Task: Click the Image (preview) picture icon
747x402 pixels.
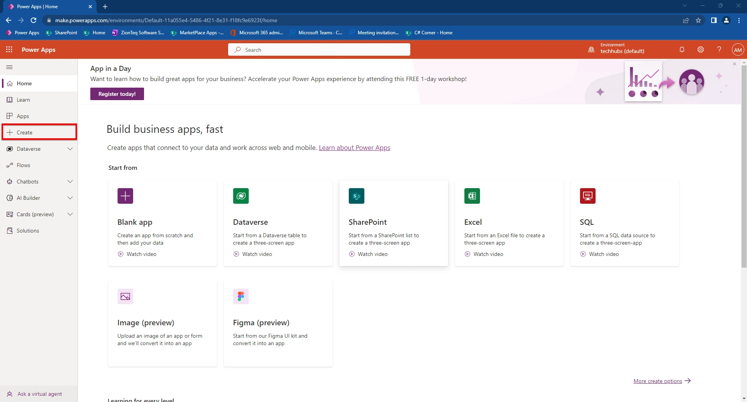Action: (125, 296)
